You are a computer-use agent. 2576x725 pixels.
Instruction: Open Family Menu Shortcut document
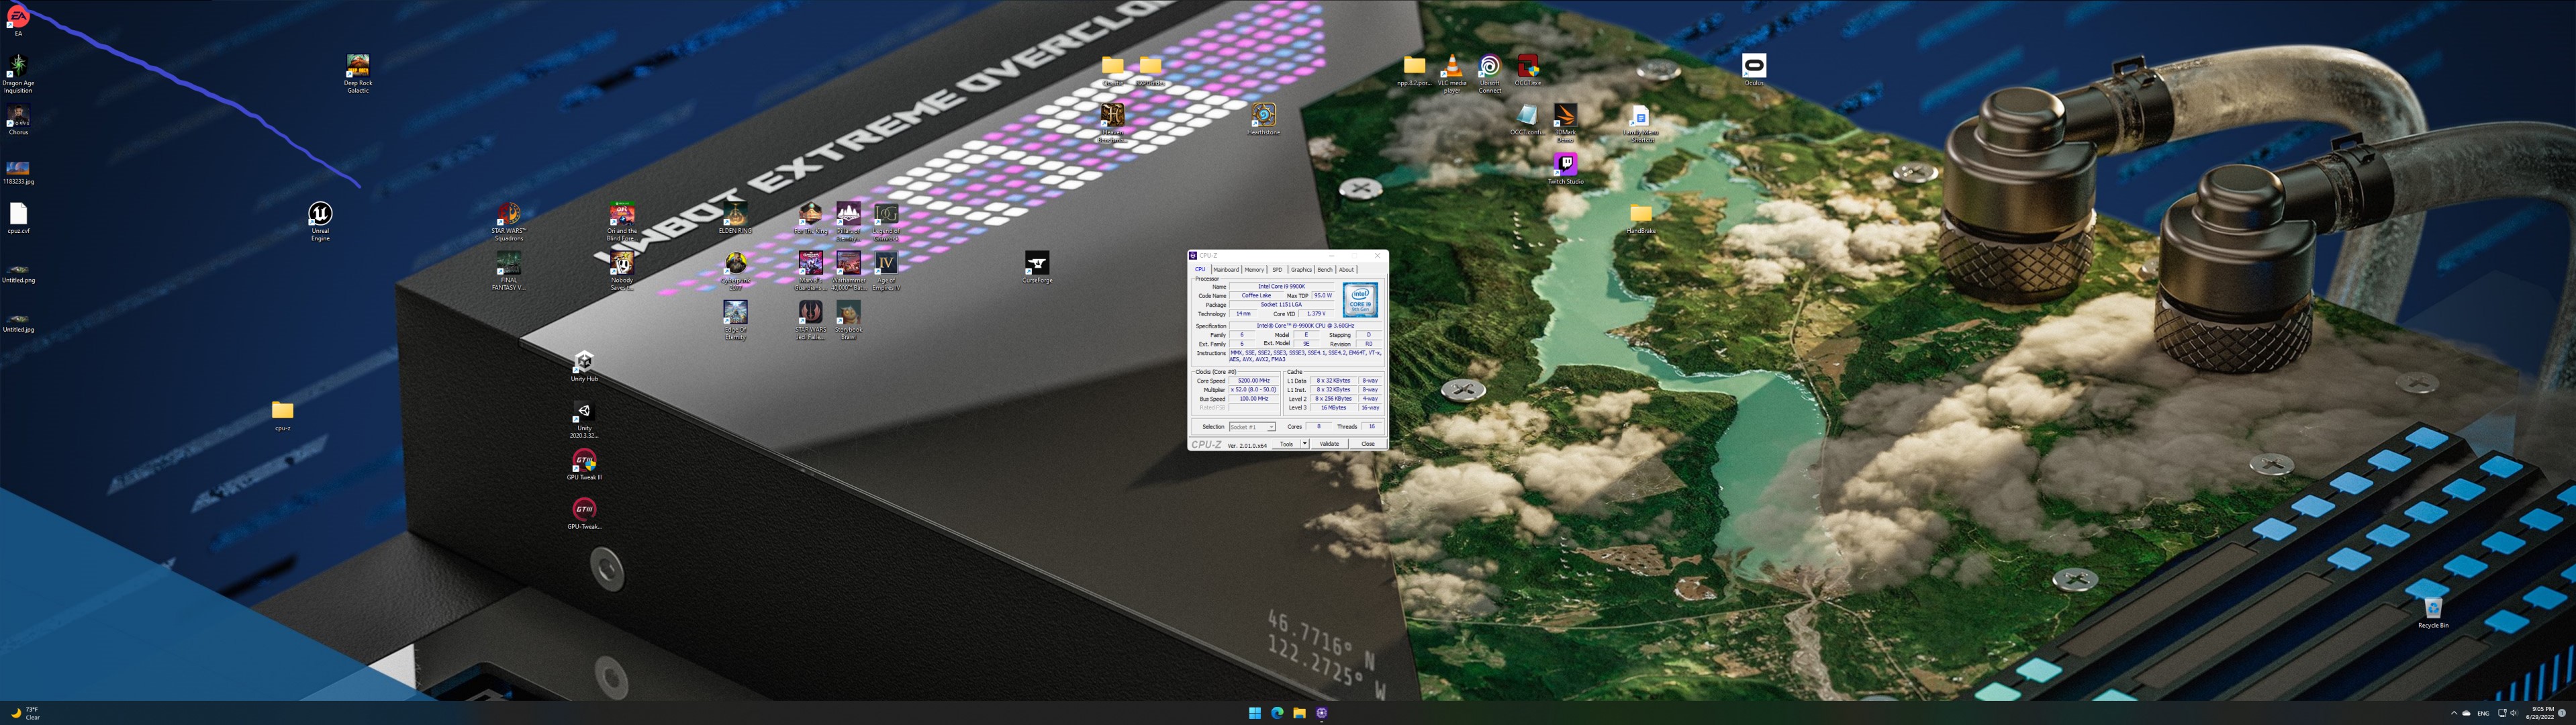point(1641,123)
